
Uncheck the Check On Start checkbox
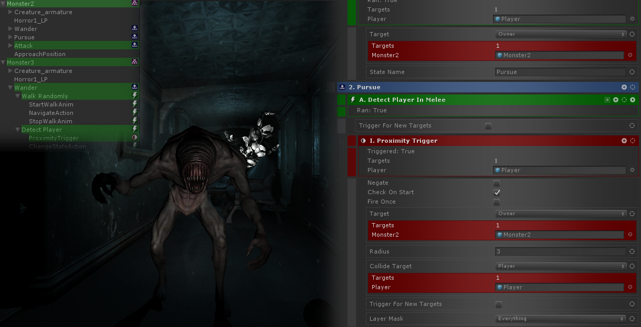[x=497, y=193]
